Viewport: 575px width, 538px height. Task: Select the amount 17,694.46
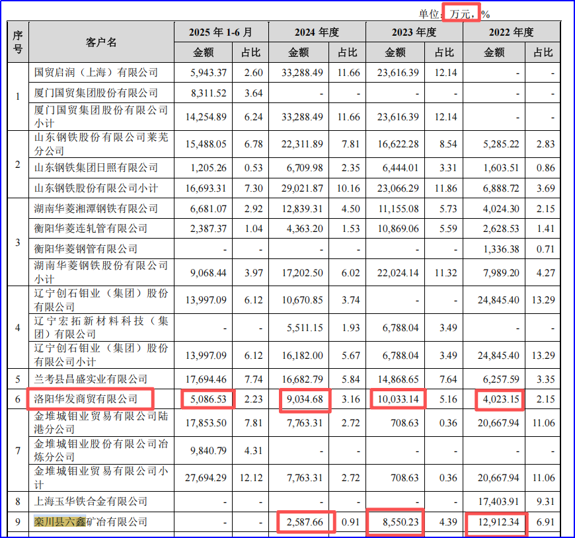[x=206, y=379]
